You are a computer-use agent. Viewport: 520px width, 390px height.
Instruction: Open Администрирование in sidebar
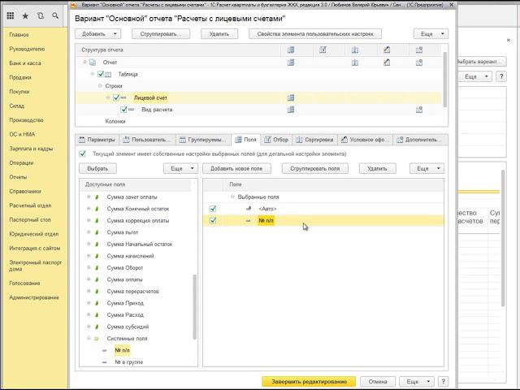coord(34,297)
